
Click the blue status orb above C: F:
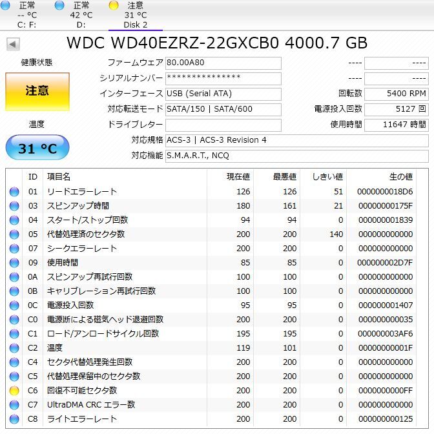tap(5, 5)
